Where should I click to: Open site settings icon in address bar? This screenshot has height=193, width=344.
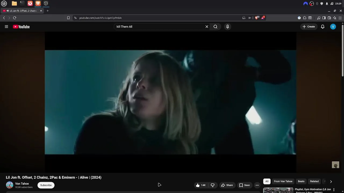pos(76,18)
